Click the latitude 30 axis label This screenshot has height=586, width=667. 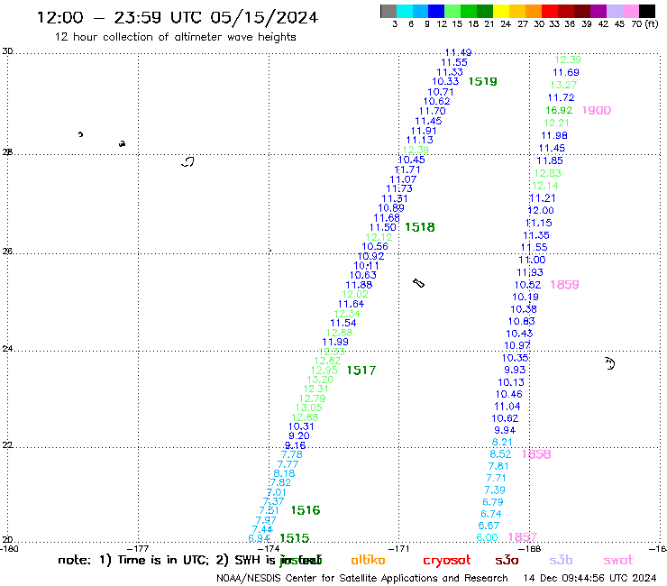7,51
